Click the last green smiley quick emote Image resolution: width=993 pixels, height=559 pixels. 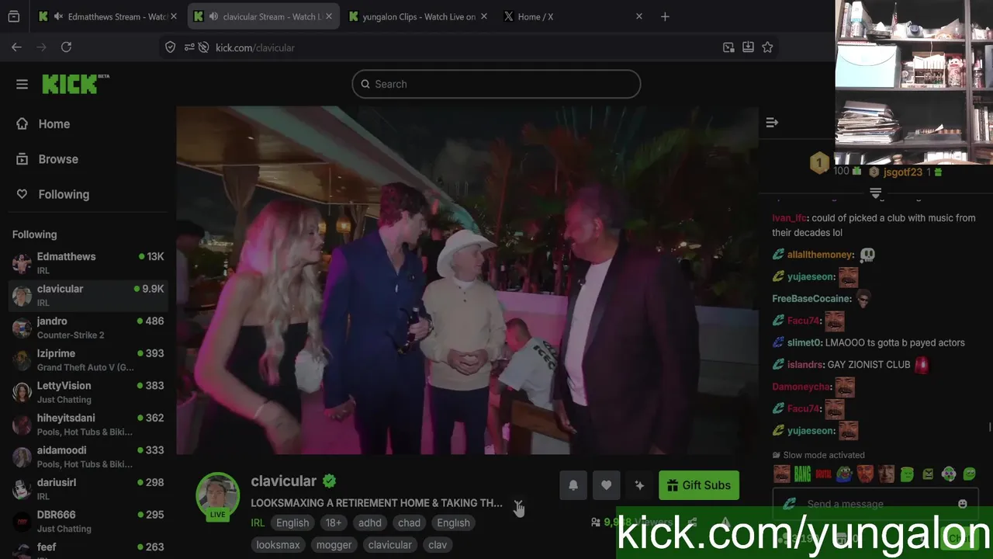(969, 474)
